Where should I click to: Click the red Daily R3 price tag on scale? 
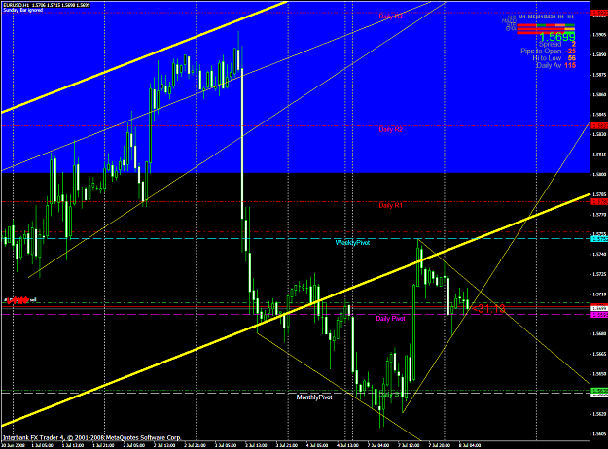(x=599, y=13)
